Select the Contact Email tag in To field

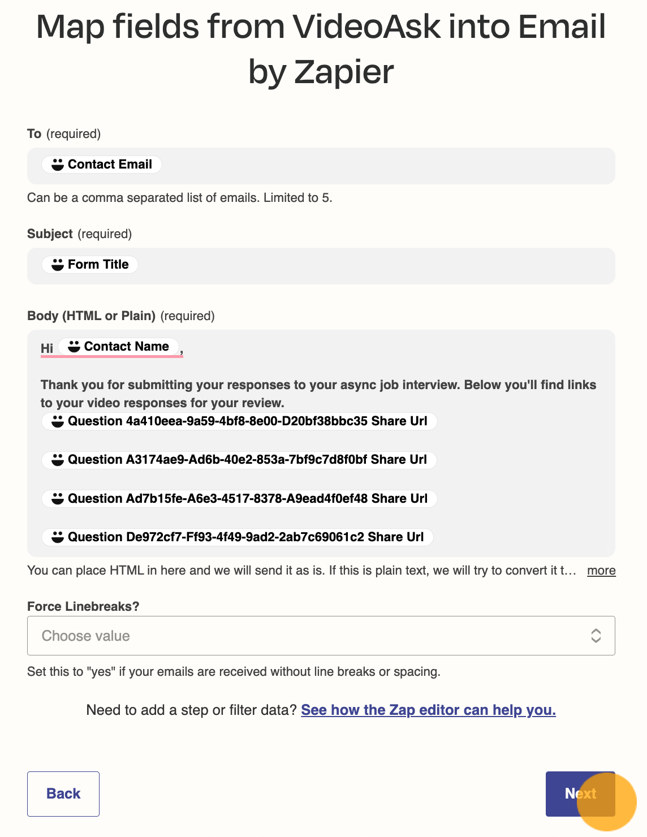click(102, 165)
